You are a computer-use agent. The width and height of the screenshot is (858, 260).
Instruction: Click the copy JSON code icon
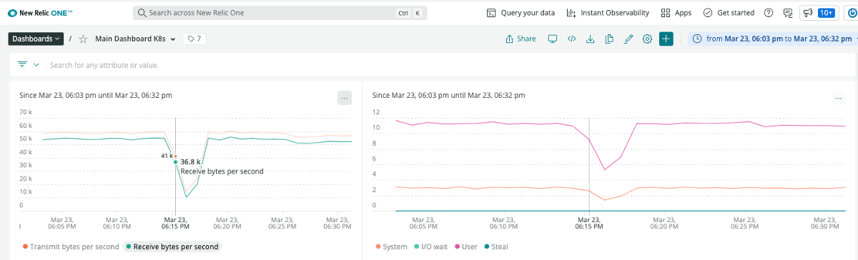[571, 39]
